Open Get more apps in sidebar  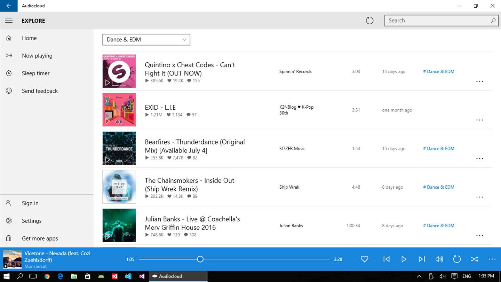click(x=47, y=238)
